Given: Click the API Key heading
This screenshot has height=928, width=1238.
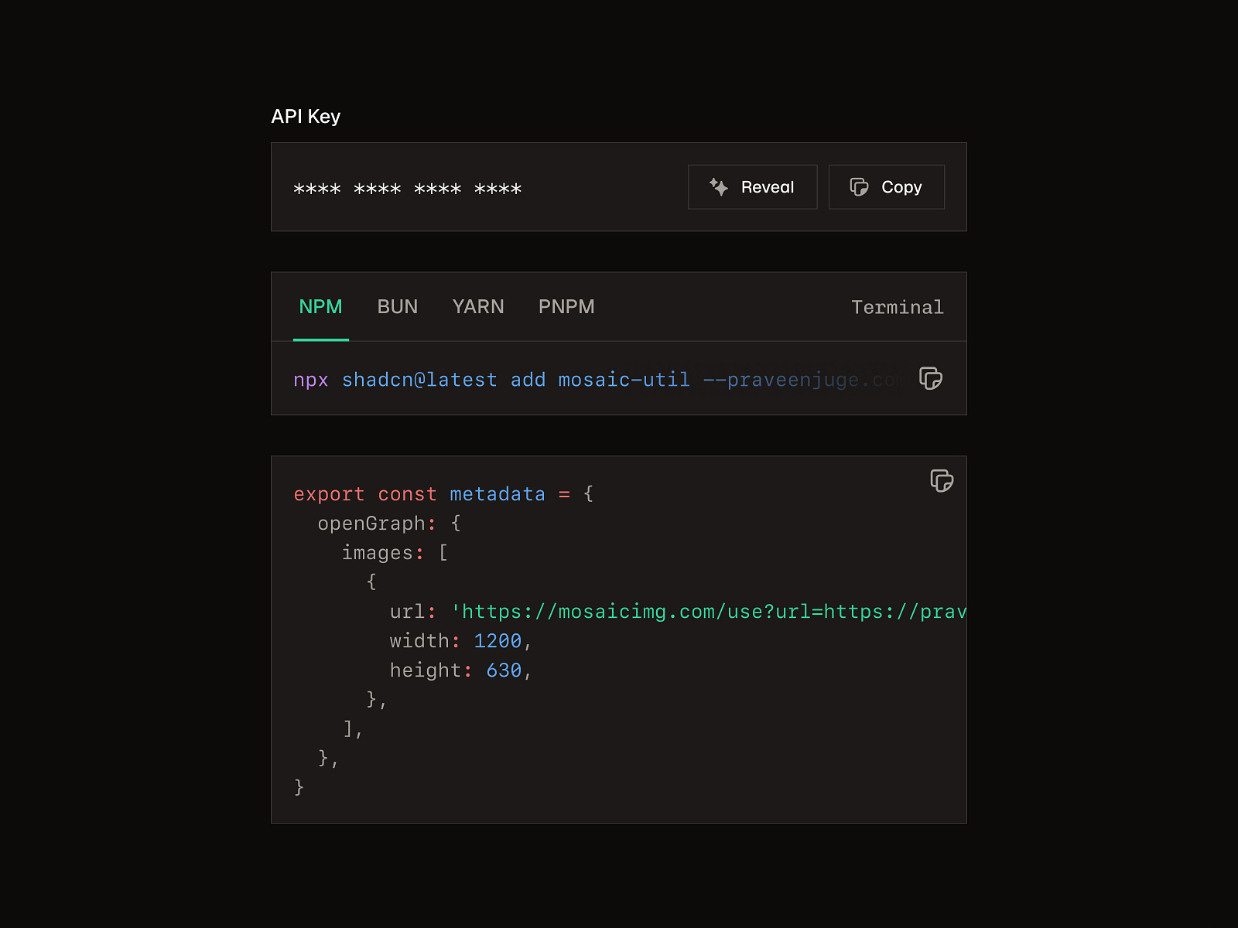Looking at the screenshot, I should [306, 117].
